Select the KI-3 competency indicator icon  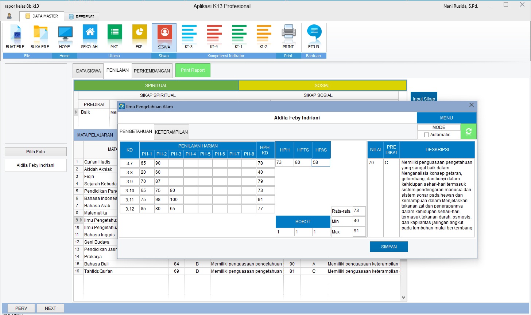189,37
